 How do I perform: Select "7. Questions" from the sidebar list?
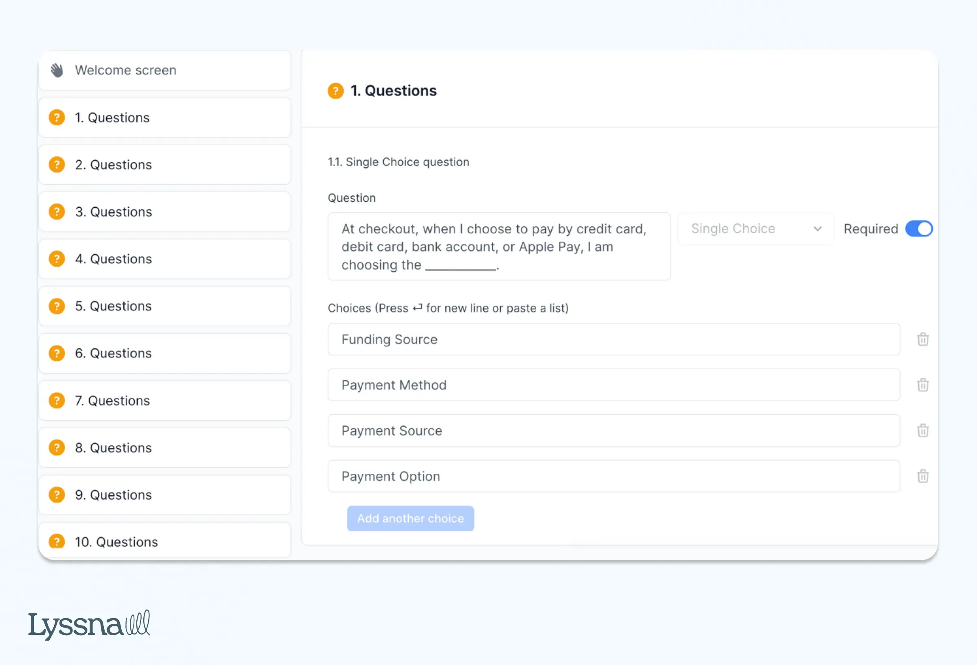[x=165, y=400]
